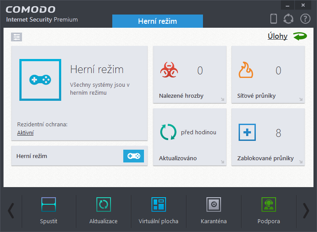Screen dimensions: 317x232
Task: Open Zablokované průniky panel
Action: click(268, 137)
